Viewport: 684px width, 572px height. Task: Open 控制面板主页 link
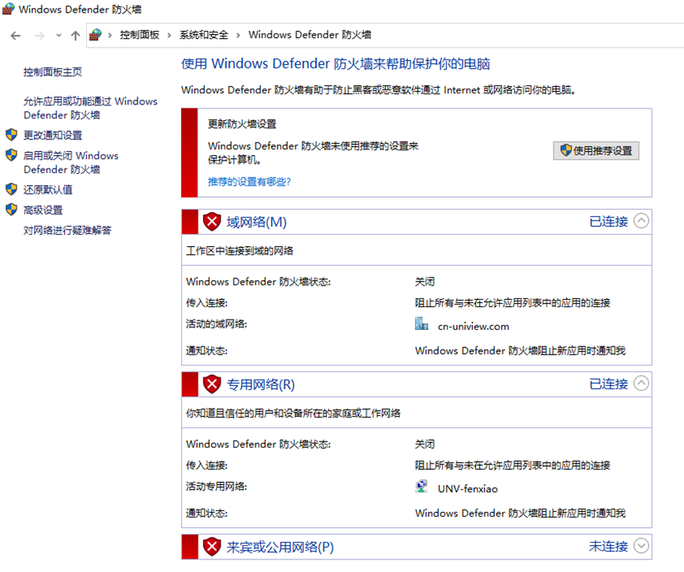(x=53, y=72)
